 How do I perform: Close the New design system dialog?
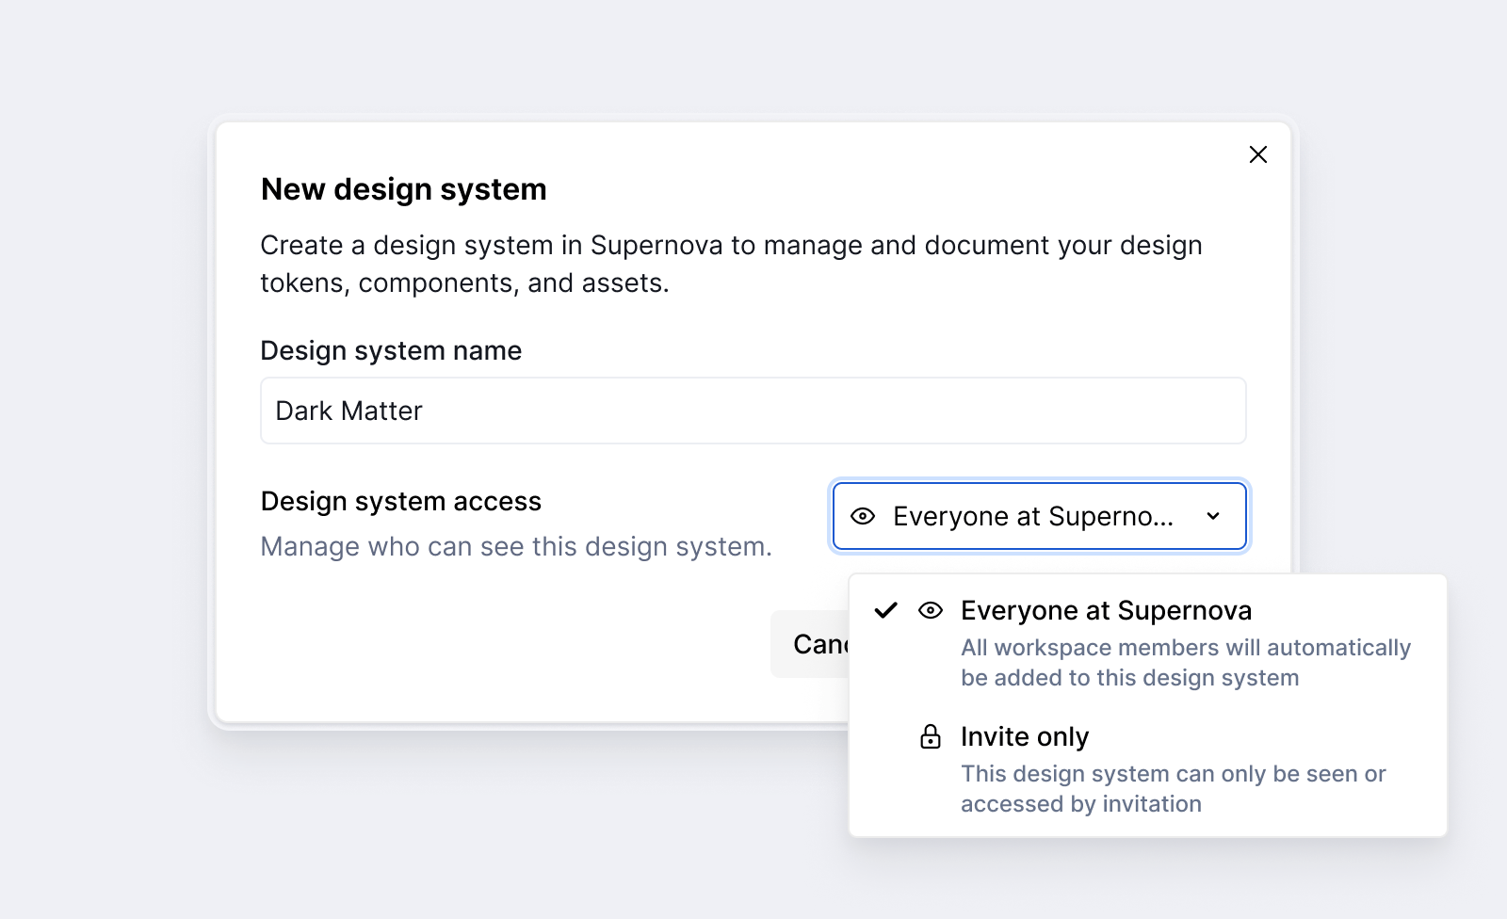click(x=1257, y=154)
